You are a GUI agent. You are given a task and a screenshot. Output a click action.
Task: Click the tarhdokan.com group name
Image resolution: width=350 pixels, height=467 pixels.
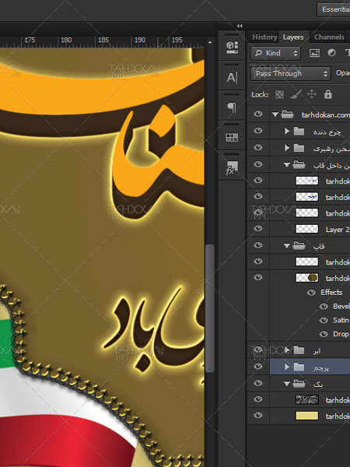(326, 114)
